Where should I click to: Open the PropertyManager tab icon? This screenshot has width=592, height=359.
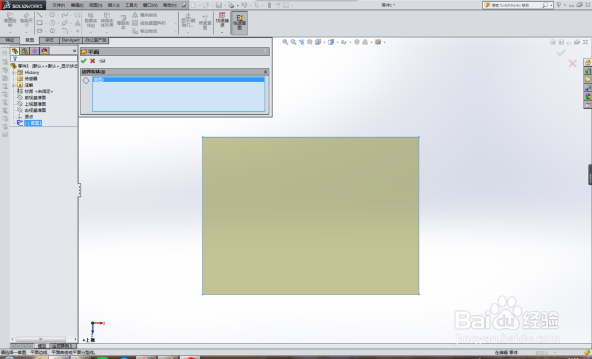pos(24,51)
